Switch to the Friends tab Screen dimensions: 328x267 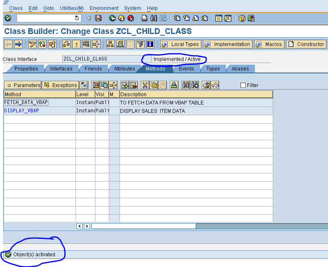pyautogui.click(x=93, y=69)
